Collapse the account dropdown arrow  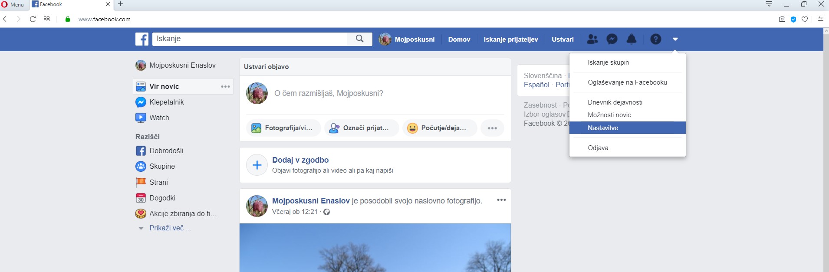(675, 39)
